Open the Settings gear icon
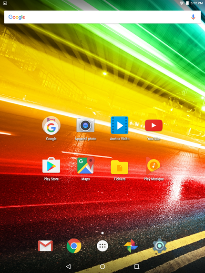 pyautogui.click(x=160, y=246)
